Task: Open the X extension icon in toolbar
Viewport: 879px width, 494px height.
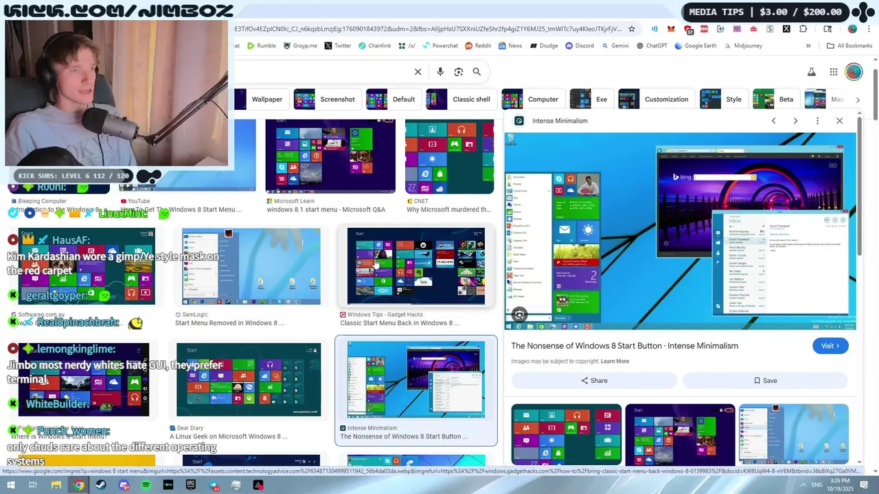Action: point(786,29)
